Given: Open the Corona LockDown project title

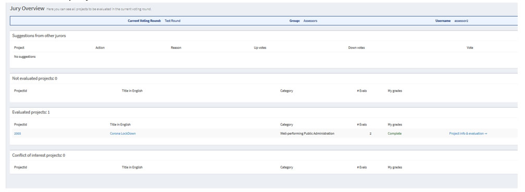Looking at the screenshot, I should 122,133.
